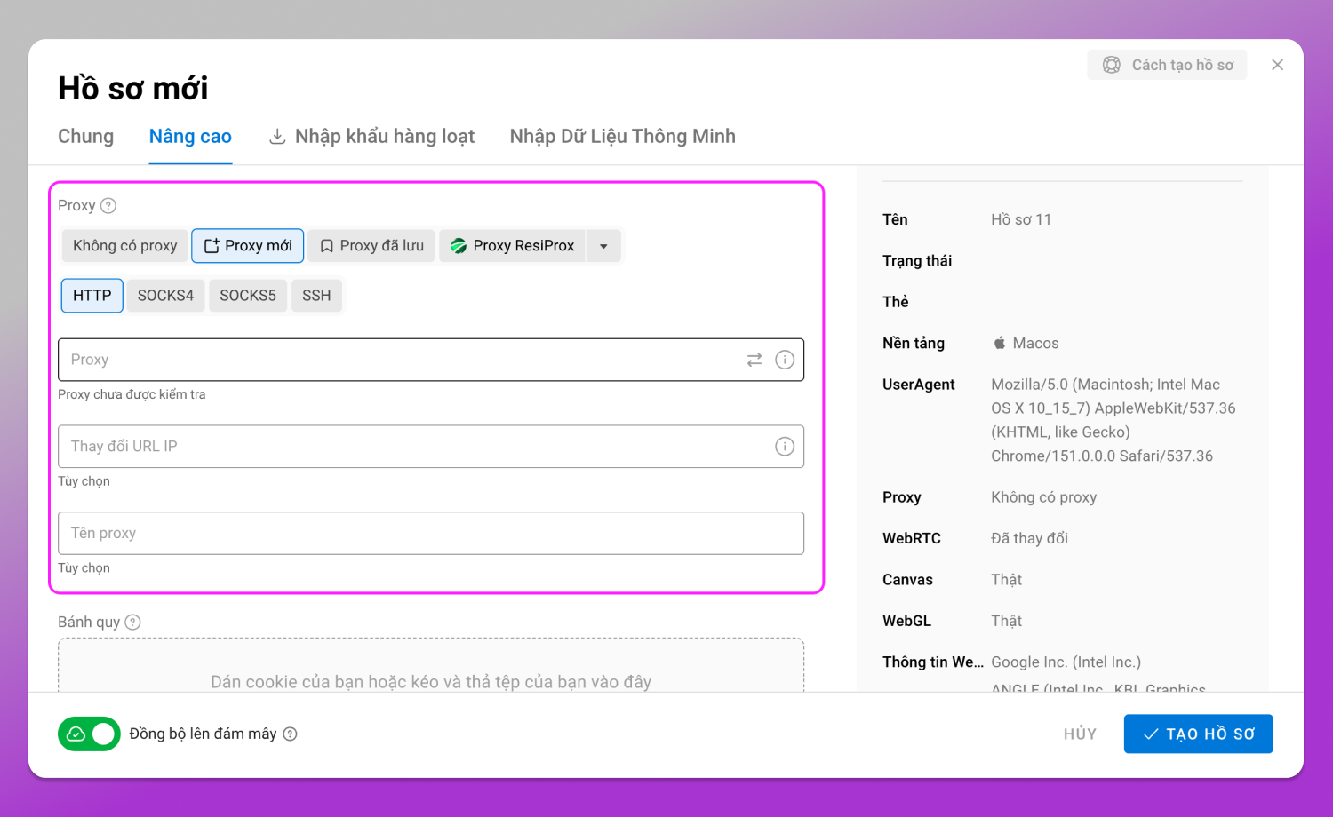
Task: Click the Trạng thái label in summary
Action: 917,260
